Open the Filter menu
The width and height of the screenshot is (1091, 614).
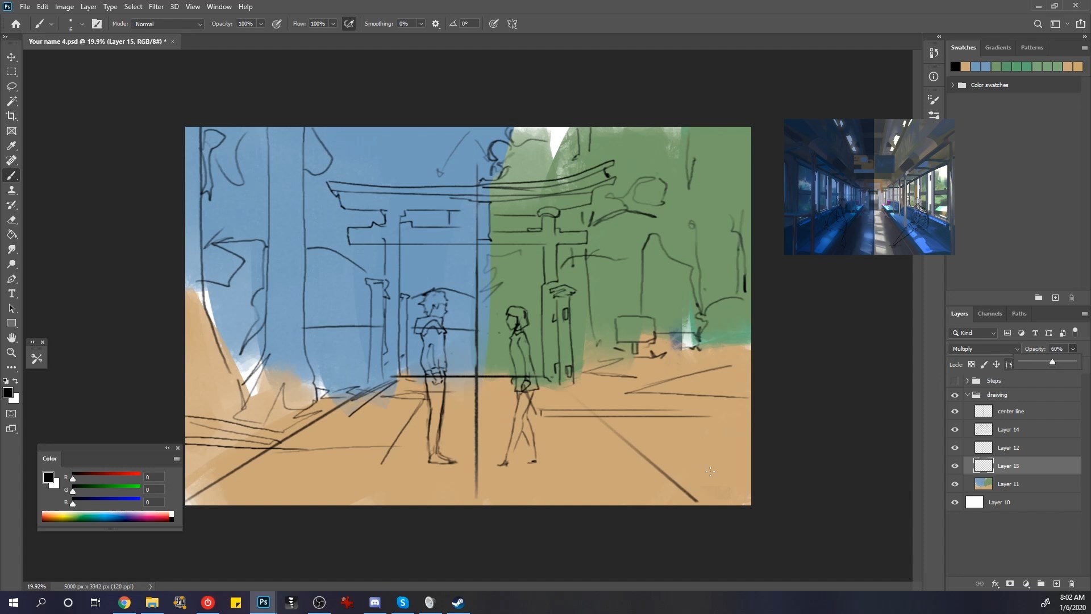coord(156,7)
